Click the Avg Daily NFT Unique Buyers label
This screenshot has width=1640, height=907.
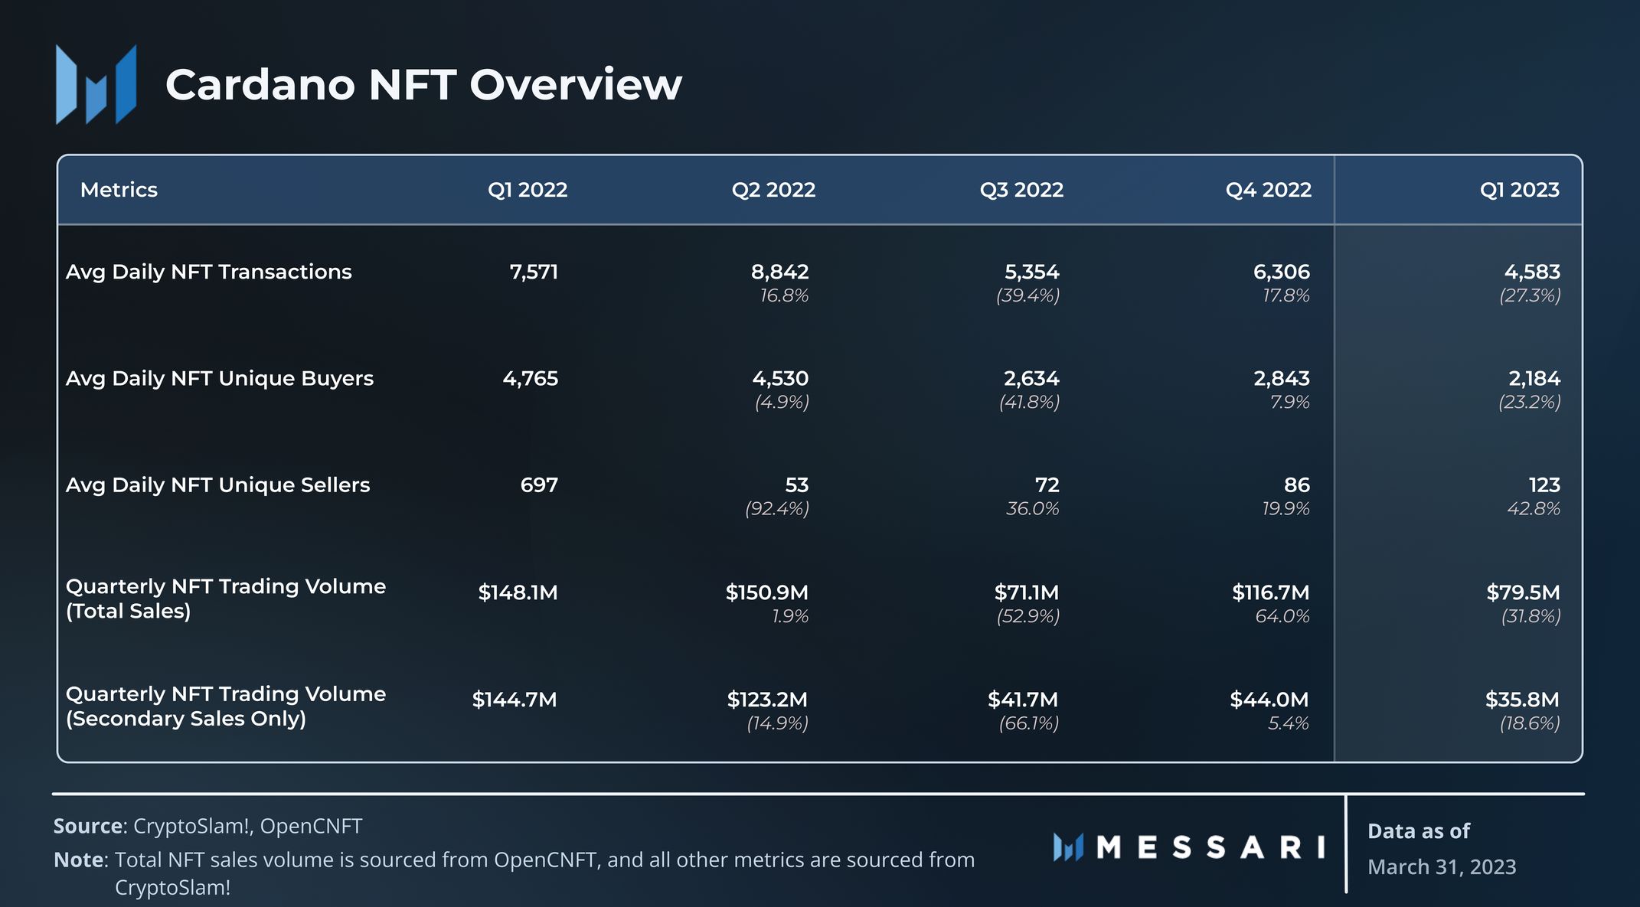220,378
